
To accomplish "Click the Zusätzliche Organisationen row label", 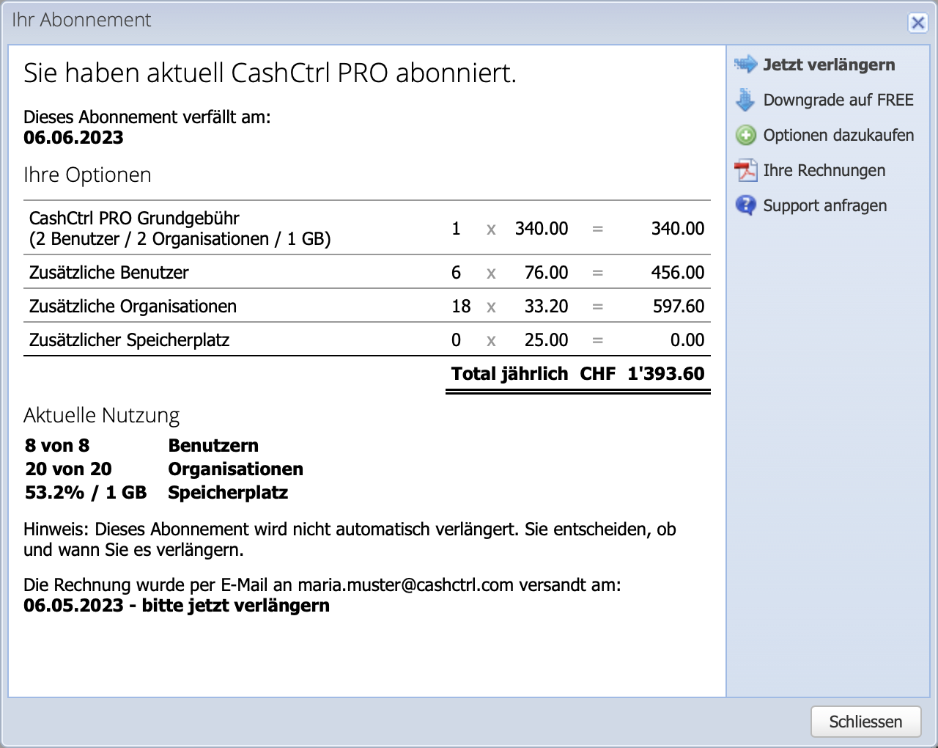I will point(133,307).
